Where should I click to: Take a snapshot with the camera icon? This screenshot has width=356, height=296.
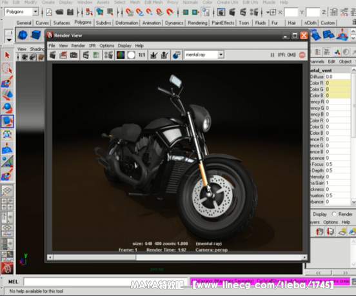(x=74, y=55)
